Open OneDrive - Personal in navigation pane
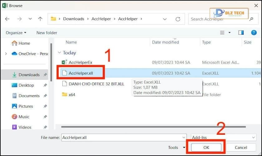Image resolution: width=262 pixels, height=156 pixels. (x=33, y=54)
